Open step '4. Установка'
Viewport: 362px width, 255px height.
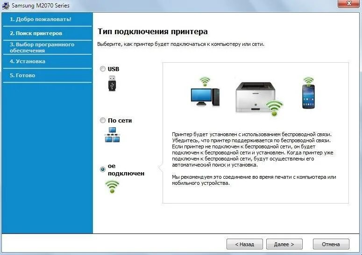point(47,61)
